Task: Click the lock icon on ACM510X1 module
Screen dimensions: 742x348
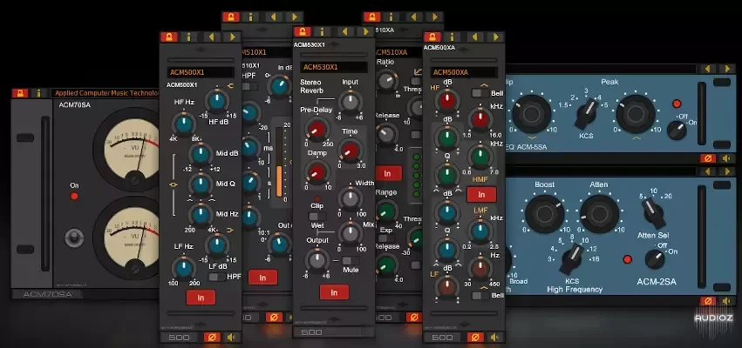Action: pos(231,17)
